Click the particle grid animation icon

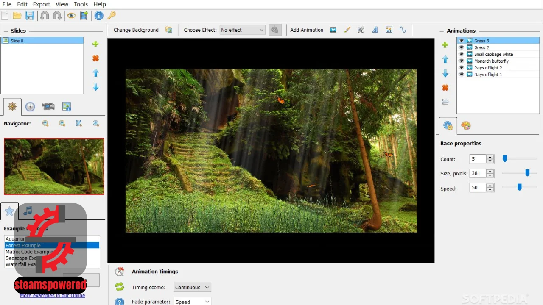[389, 30]
